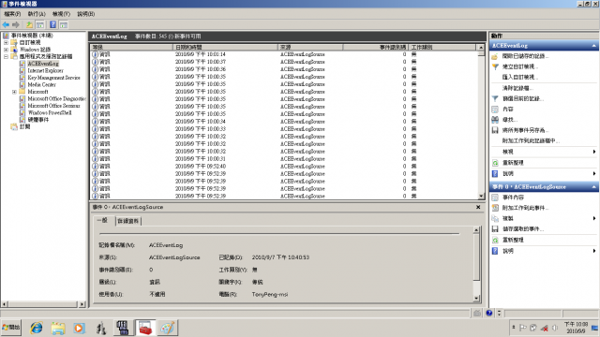
Task: Select Key Management Service log
Action: pos(53,78)
